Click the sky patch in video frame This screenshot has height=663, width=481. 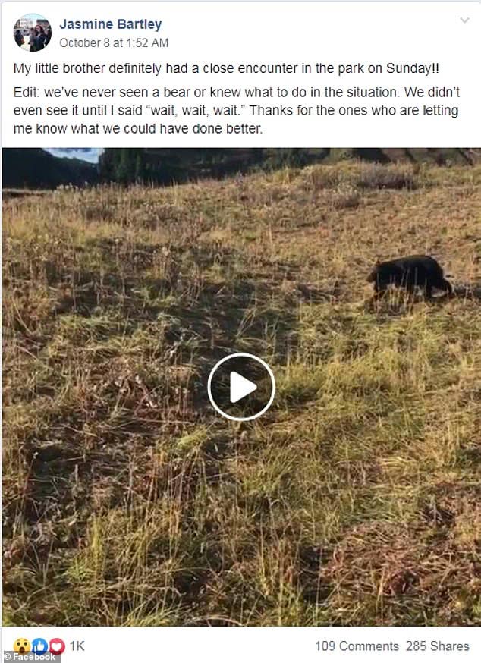pos(73,154)
